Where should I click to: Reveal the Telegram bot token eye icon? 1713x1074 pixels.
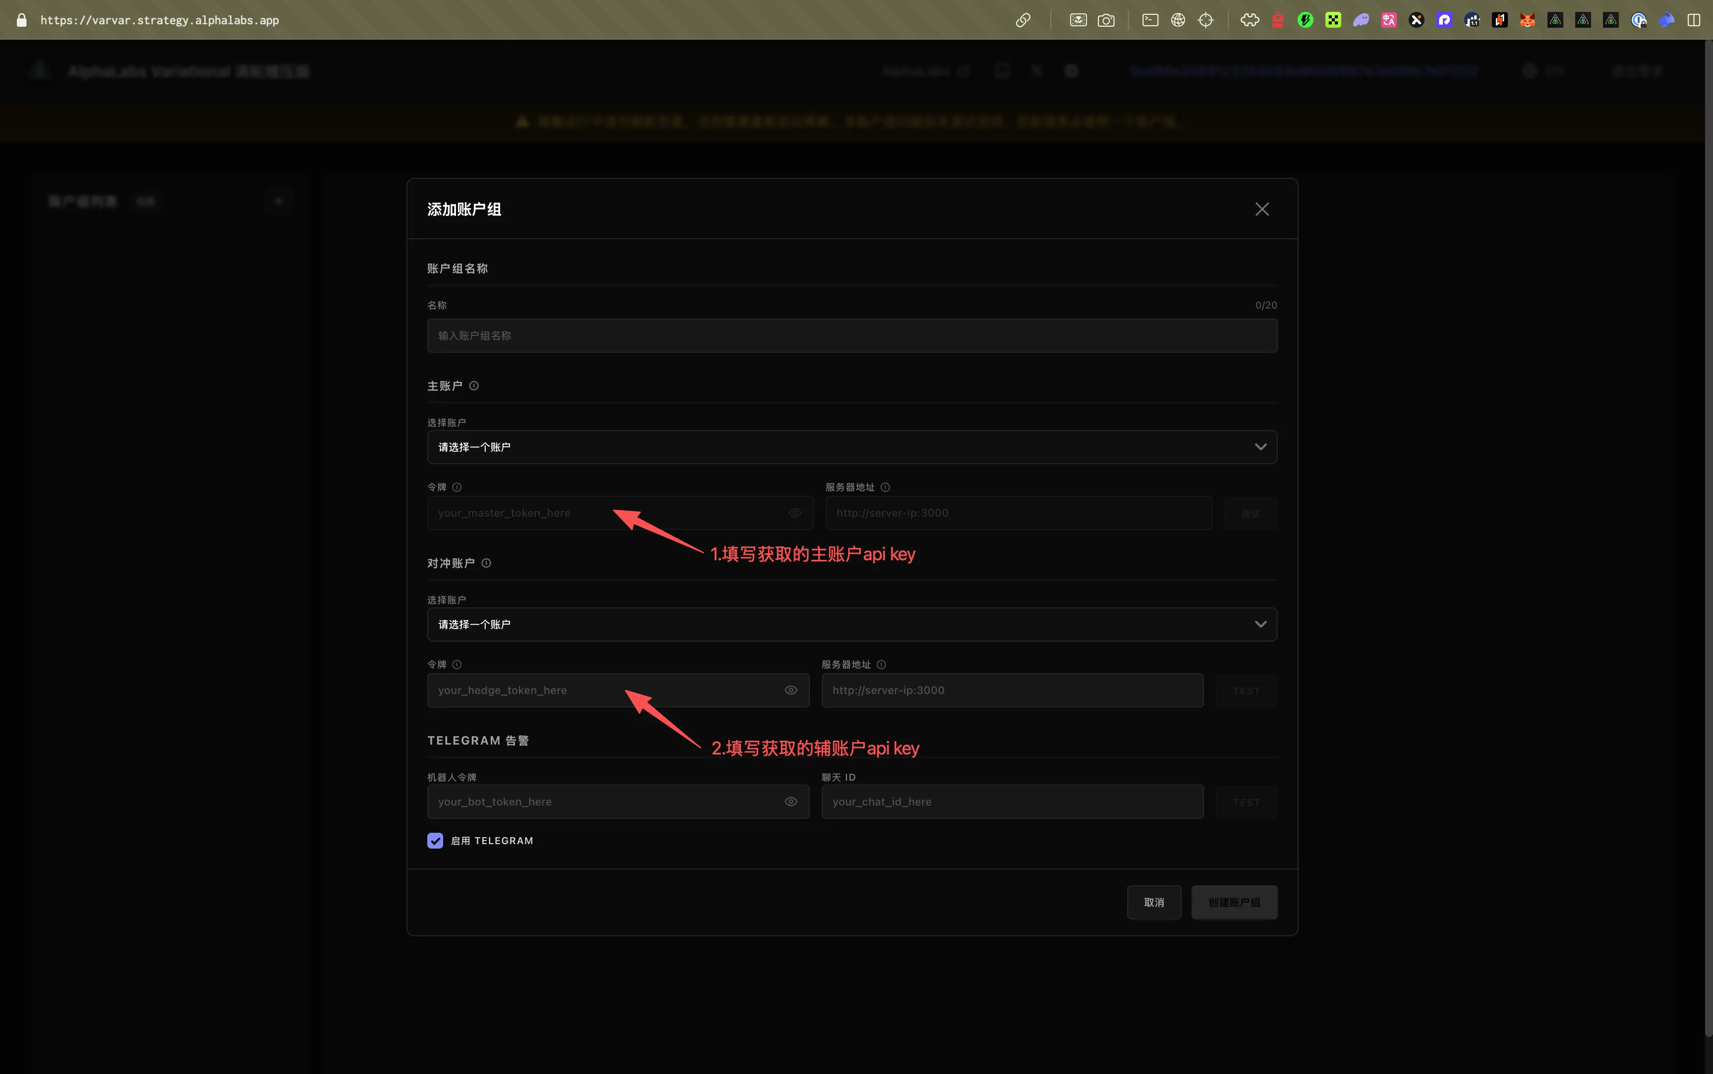point(791,801)
